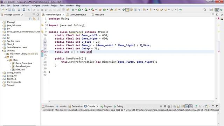Open the Open Perspective icon

(x=211, y=10)
